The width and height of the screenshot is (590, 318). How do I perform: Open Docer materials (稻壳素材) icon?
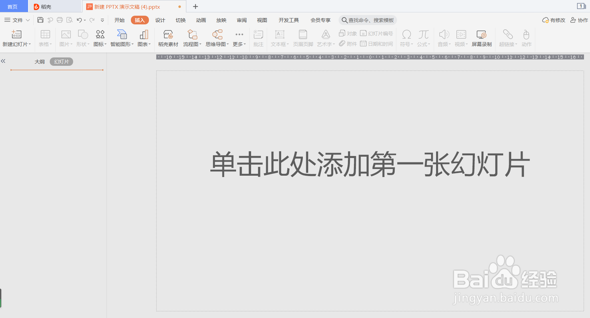tap(168, 34)
